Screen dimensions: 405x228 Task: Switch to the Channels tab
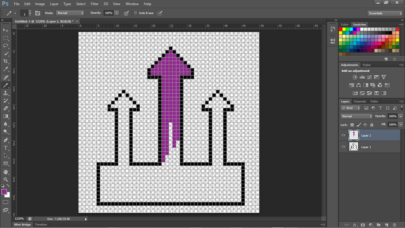359,101
